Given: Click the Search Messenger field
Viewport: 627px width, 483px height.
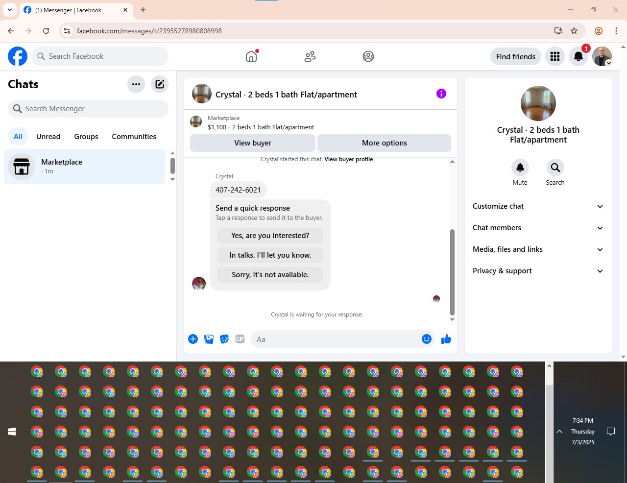Looking at the screenshot, I should coord(88,109).
